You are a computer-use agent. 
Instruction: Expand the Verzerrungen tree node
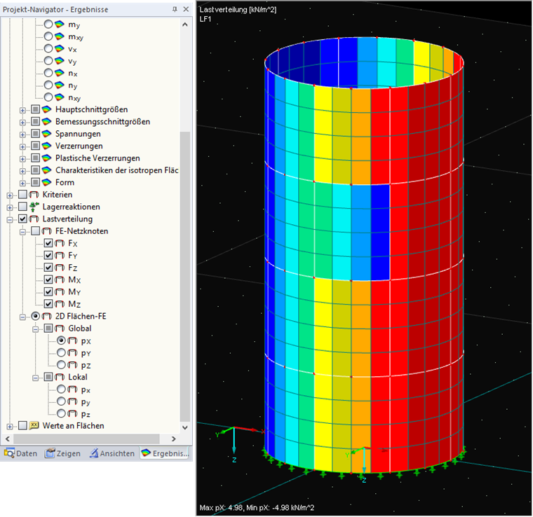point(22,146)
